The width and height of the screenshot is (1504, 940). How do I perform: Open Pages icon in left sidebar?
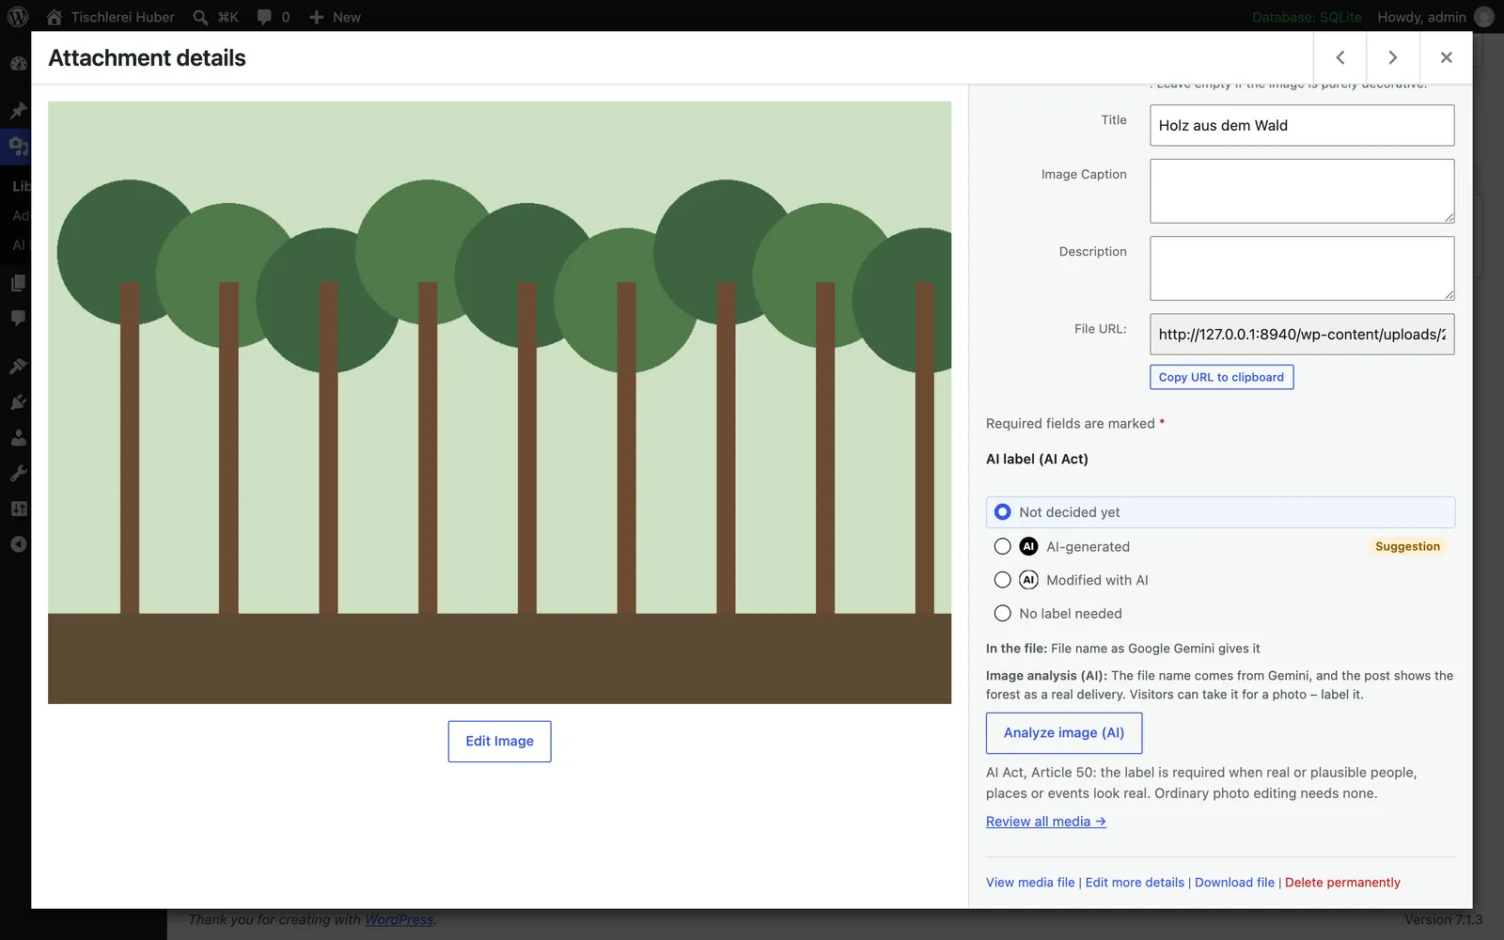click(18, 283)
